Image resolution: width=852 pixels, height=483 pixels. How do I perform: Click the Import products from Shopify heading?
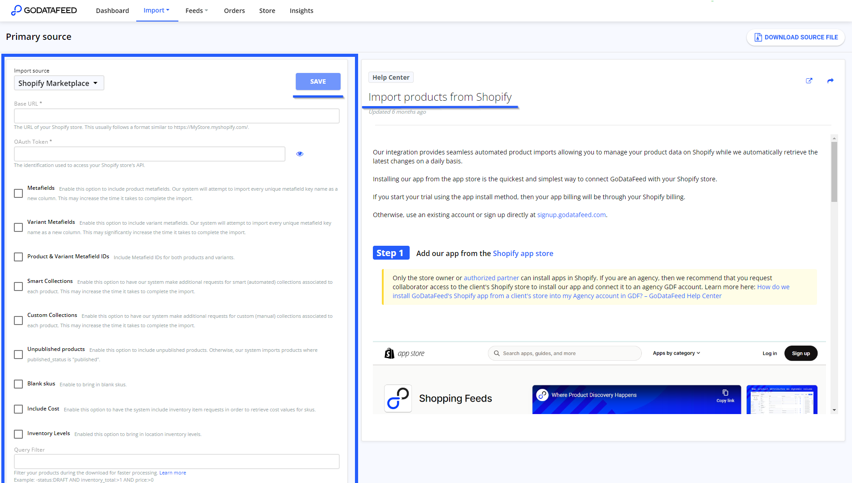point(440,97)
